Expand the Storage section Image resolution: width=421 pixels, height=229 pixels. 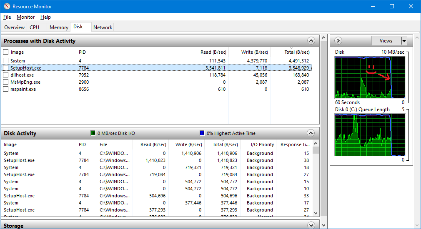(311, 225)
